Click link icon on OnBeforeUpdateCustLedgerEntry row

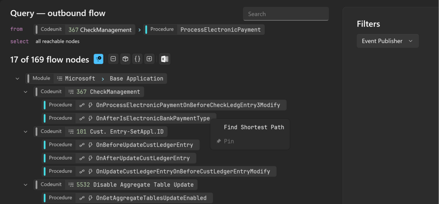coord(82,145)
